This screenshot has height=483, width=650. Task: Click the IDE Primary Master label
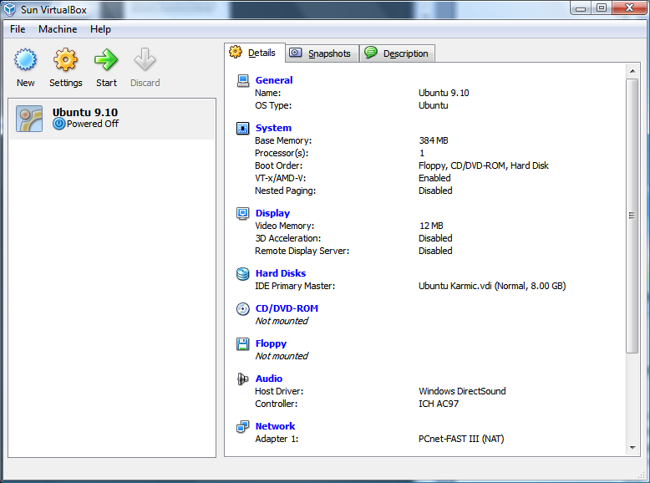[295, 286]
